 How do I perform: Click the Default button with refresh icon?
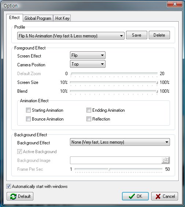click(x=20, y=196)
